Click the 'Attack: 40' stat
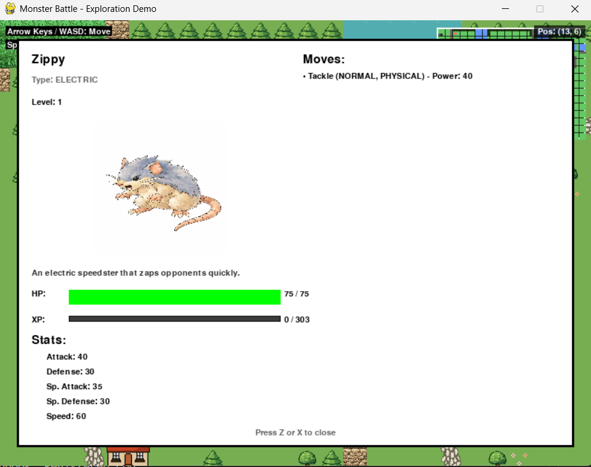Screen dimensions: 591x467 click(67, 356)
